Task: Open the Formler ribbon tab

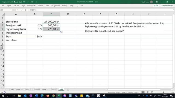Action: [x=40, y=6]
